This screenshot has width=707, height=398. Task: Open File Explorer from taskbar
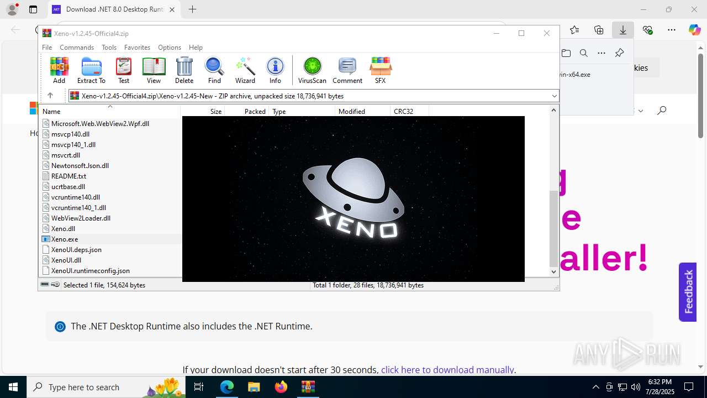point(254,387)
